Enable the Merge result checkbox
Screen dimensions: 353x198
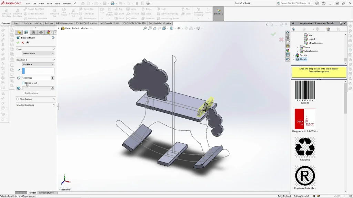coord(24,83)
